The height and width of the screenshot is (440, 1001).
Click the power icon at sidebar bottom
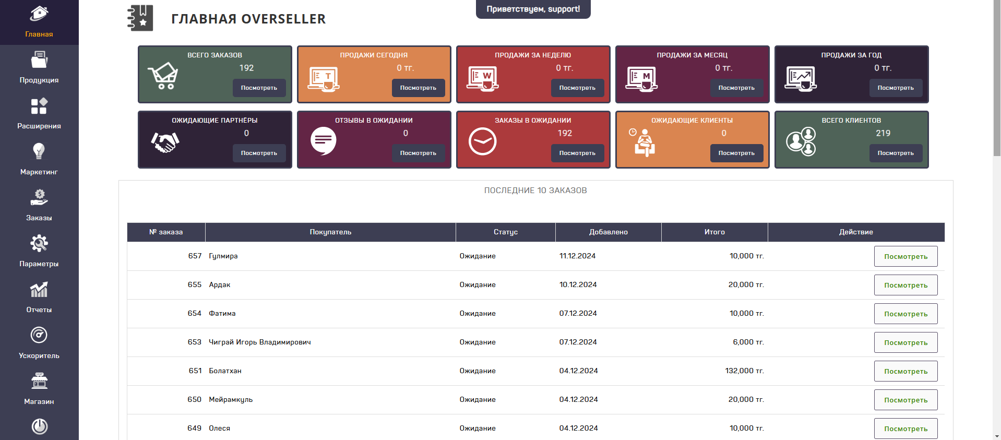[39, 426]
